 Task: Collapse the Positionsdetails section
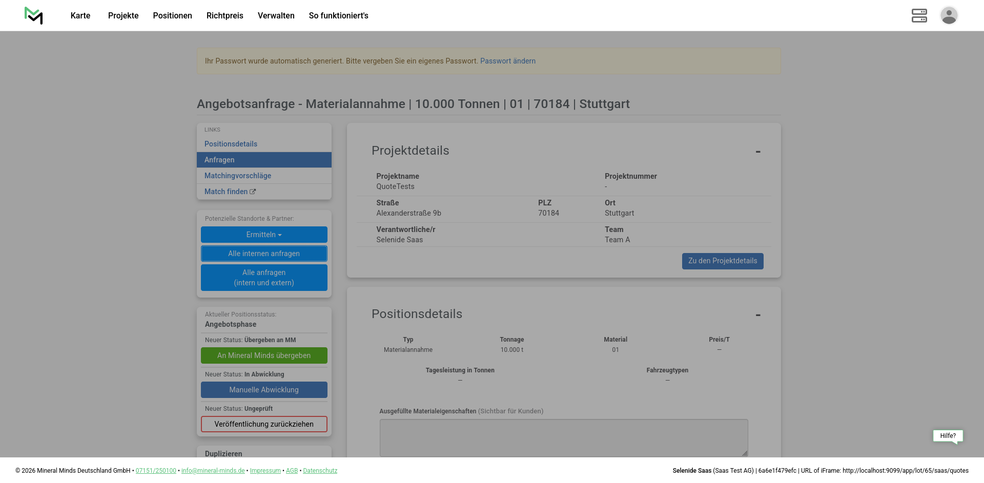point(757,315)
